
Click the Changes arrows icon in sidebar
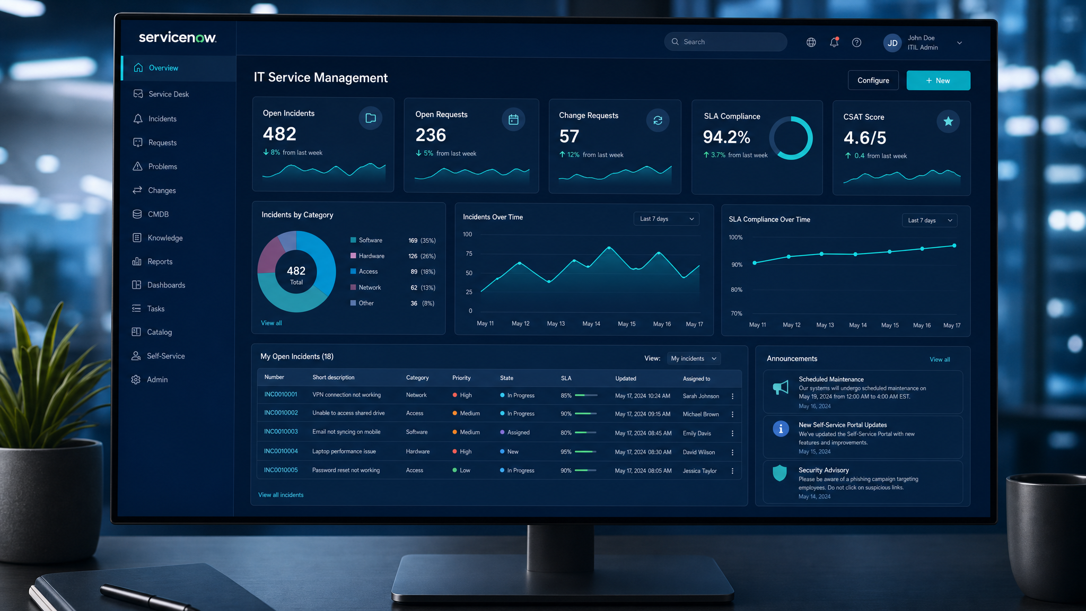(137, 190)
